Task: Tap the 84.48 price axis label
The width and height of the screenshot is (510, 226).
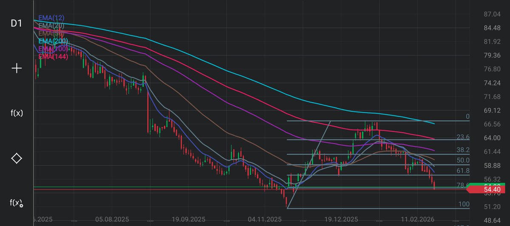Action: point(492,28)
